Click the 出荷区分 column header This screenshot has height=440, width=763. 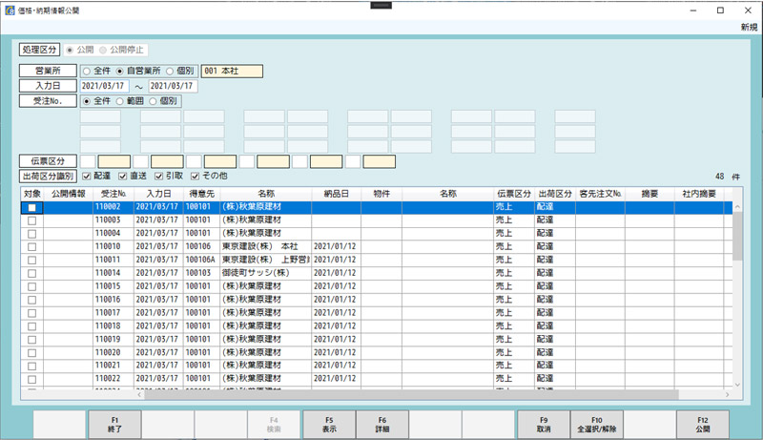click(555, 194)
